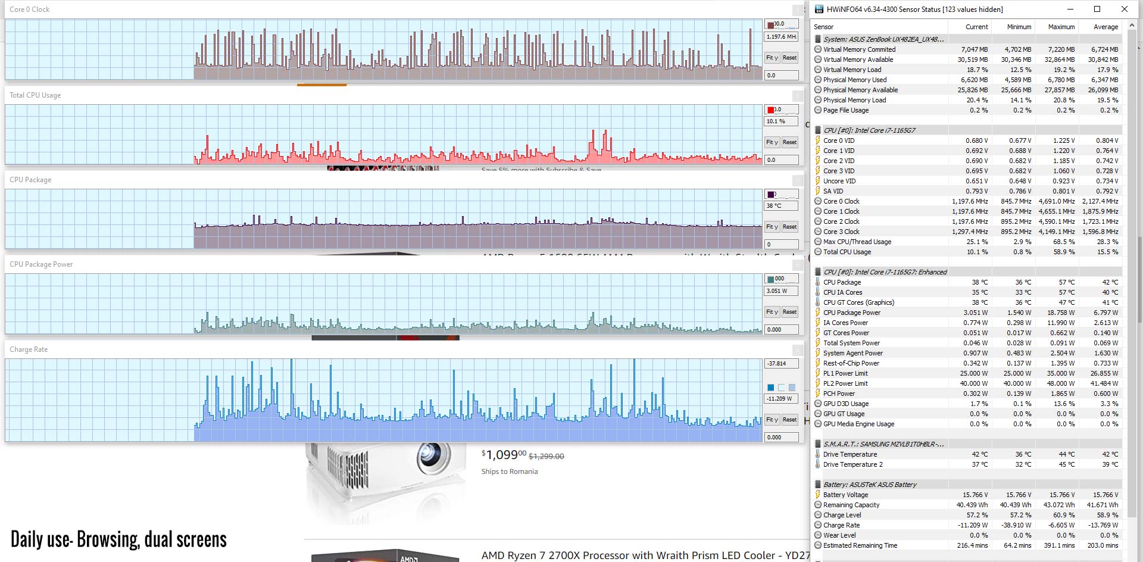Click the red Total CPU Usage color swatch
The width and height of the screenshot is (1143, 562).
771,110
